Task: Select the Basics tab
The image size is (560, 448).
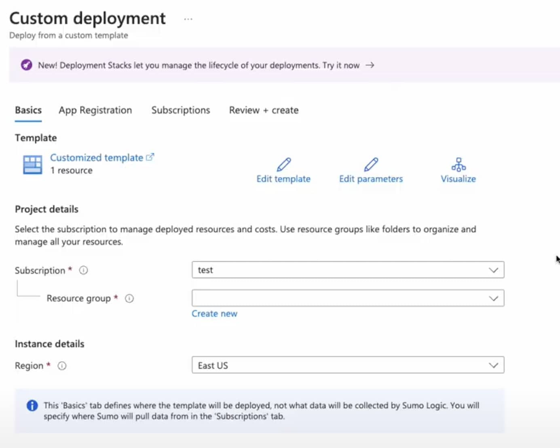Action: pos(28,110)
